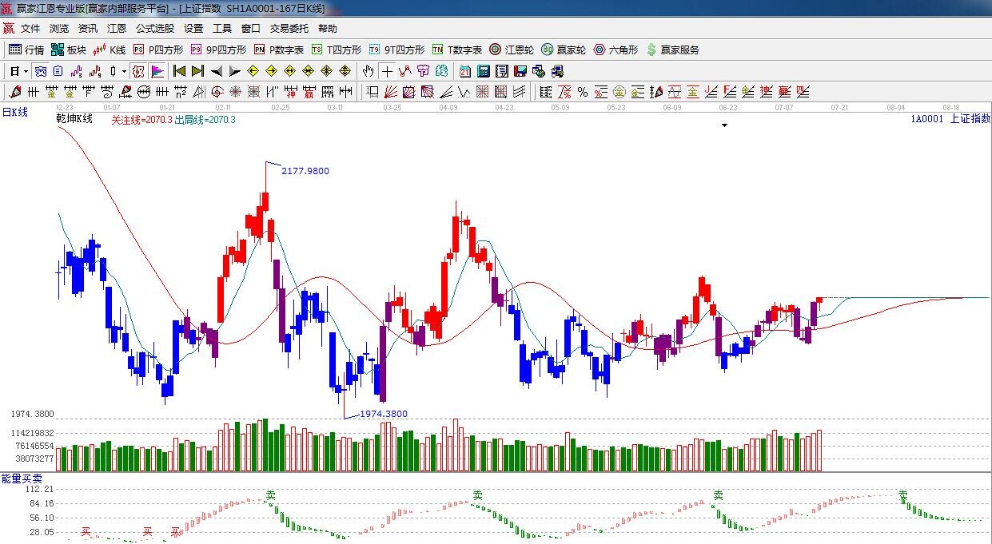Toggle the pressed colorful flag toolbar button

click(157, 71)
